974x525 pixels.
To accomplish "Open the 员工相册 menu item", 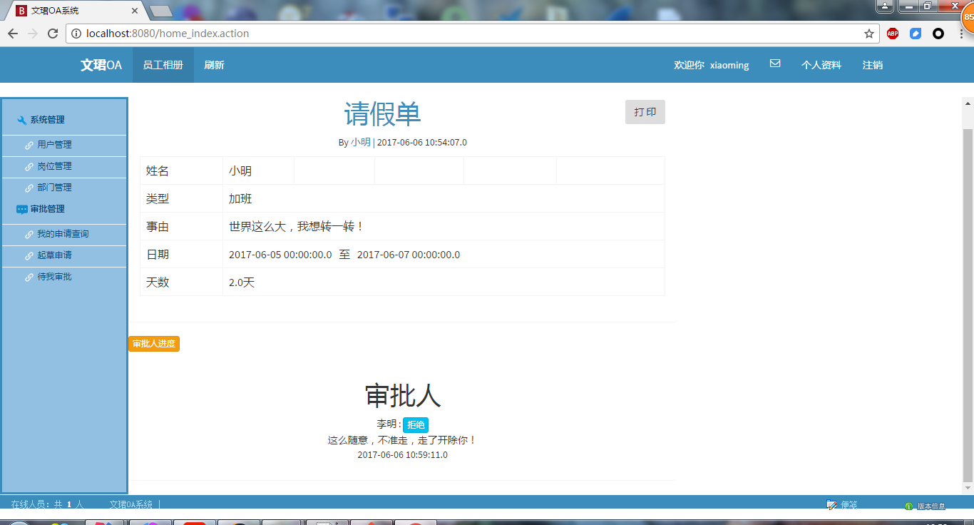I will pyautogui.click(x=163, y=65).
